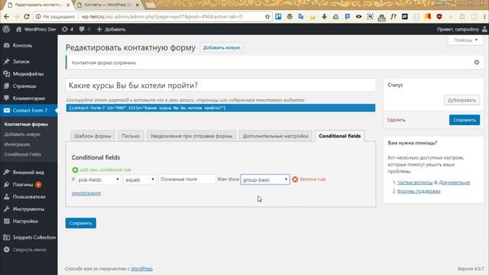This screenshot has height=275, width=489.
Task: Open WordPress link in footer
Action: coord(141,268)
